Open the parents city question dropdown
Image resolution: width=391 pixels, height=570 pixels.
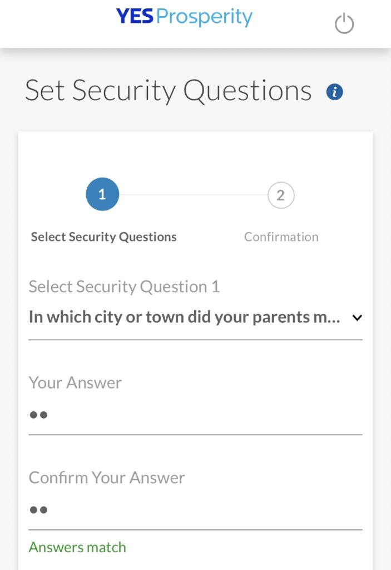point(196,317)
